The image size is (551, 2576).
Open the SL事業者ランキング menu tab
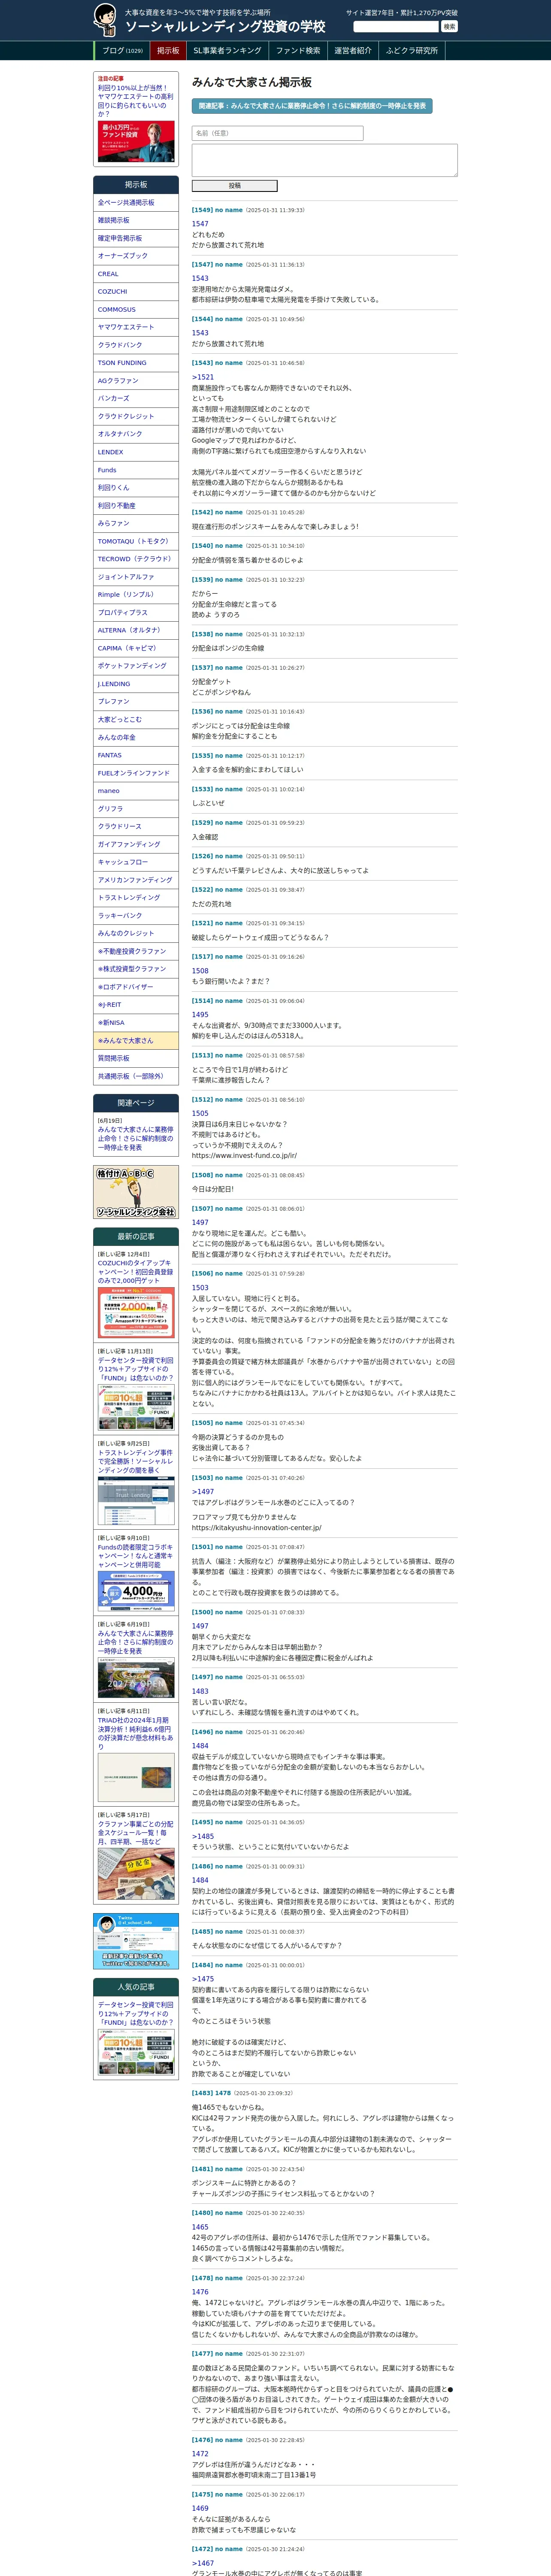(227, 51)
